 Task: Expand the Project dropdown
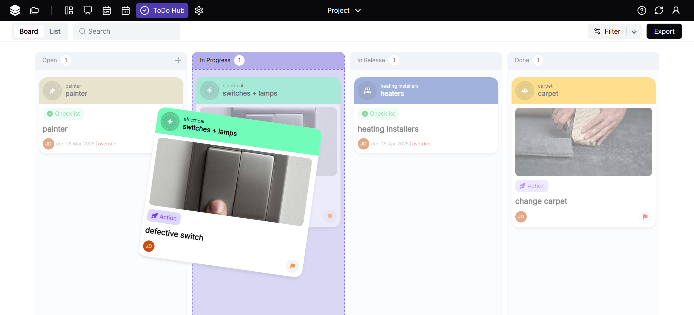(x=344, y=10)
